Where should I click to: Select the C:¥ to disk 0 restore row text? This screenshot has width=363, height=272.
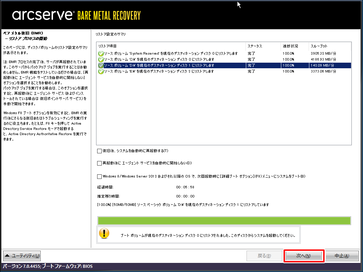pos(159,60)
